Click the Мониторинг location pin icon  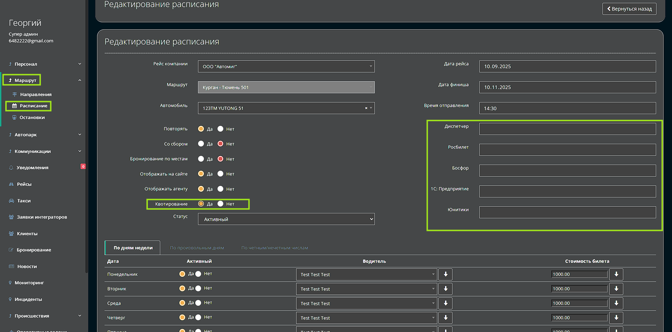click(10, 283)
